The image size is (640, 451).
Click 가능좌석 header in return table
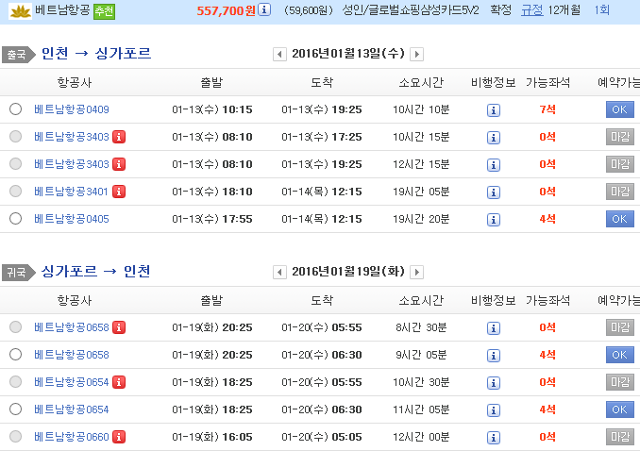click(547, 300)
